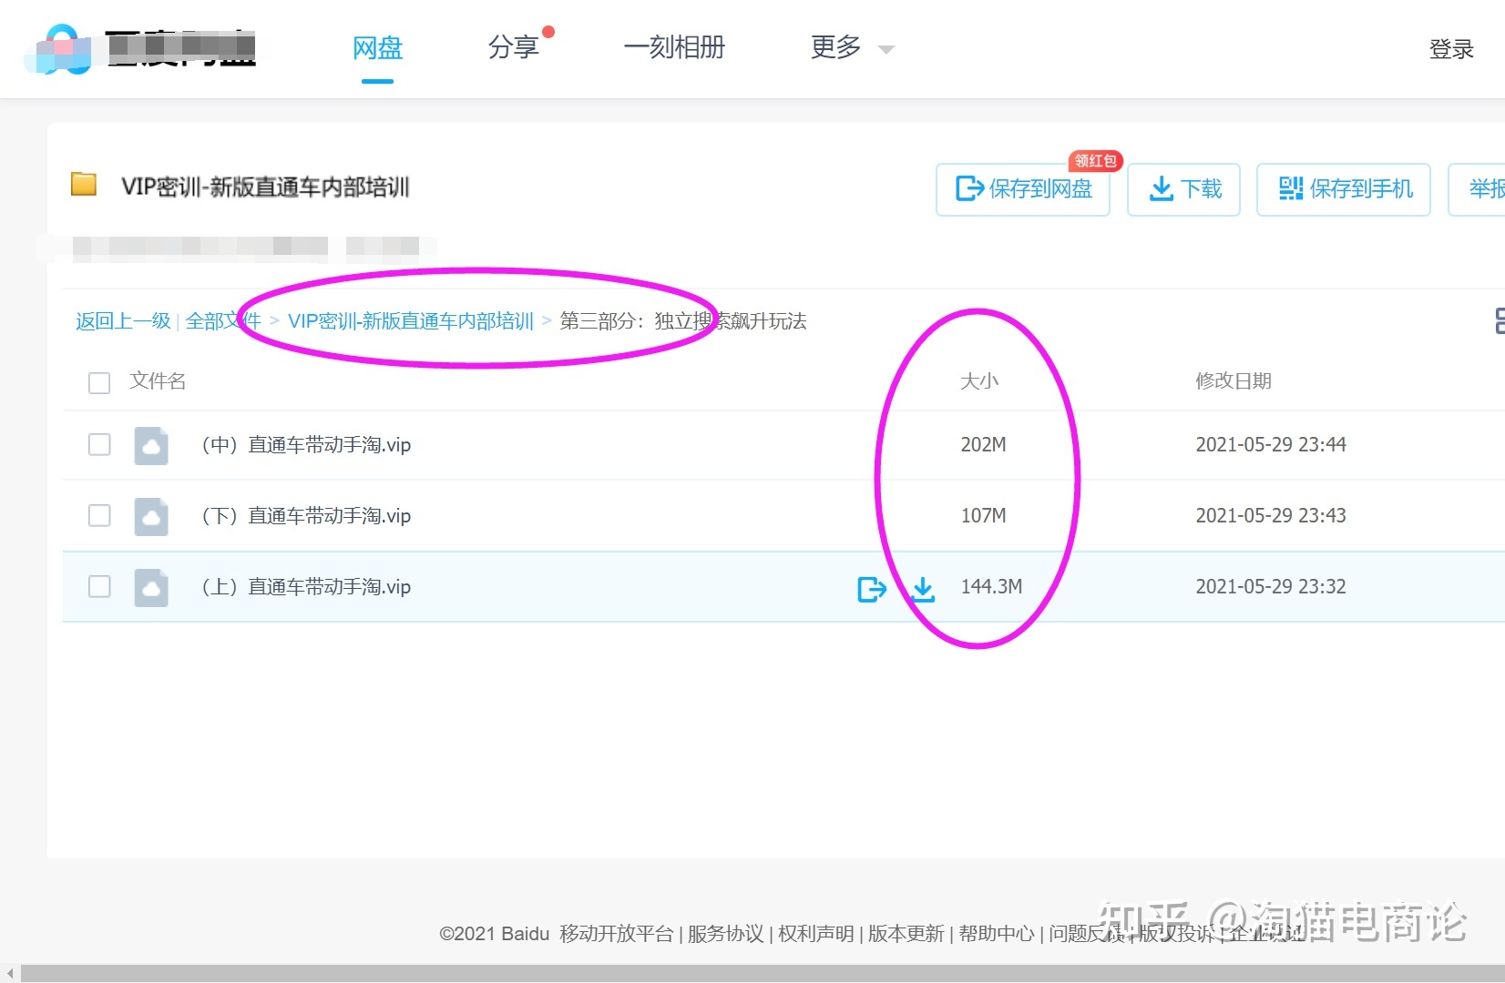Check the box for (下)直通车带动手淘.vip

point(99,515)
